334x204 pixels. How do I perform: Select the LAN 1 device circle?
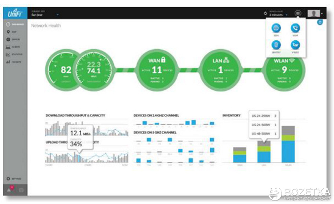click(x=221, y=70)
